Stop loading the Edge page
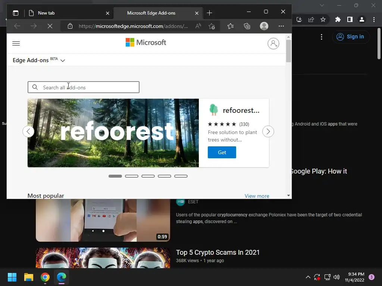This screenshot has width=382, height=286. pyautogui.click(x=50, y=26)
